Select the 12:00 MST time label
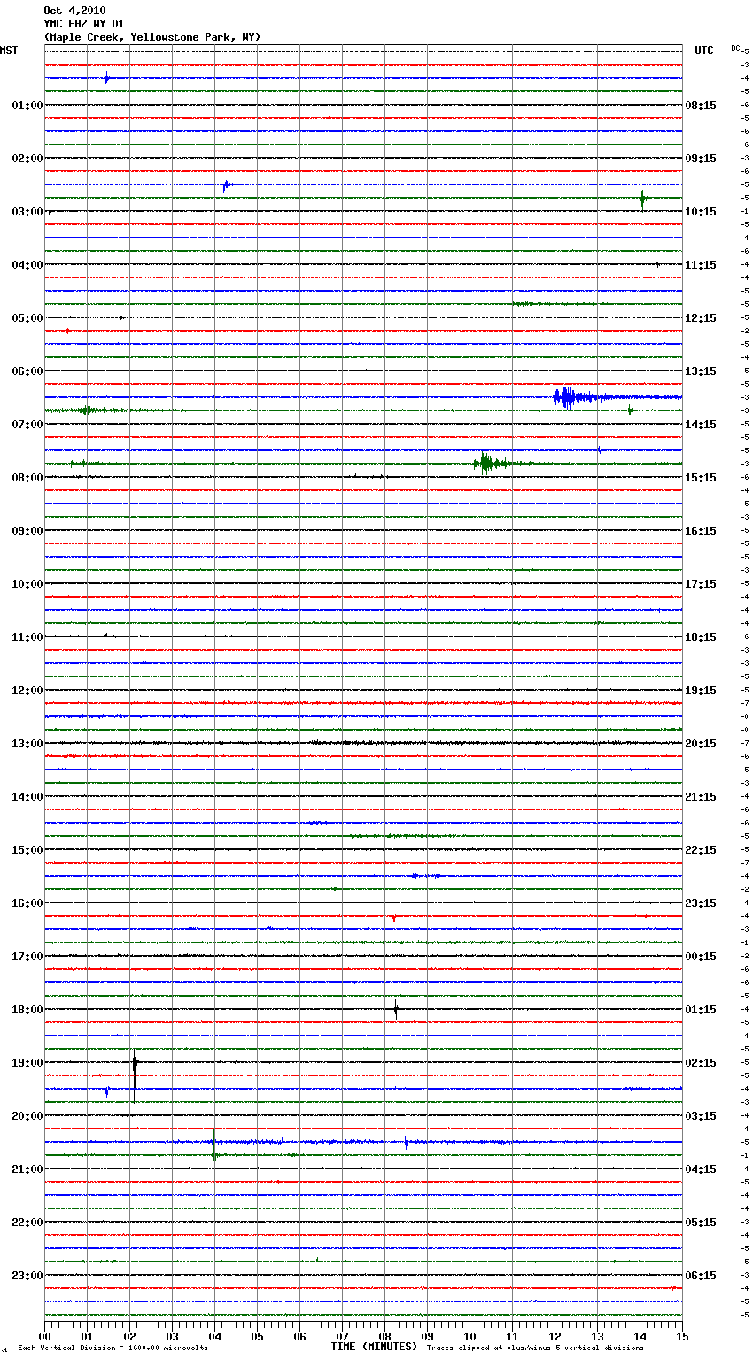This screenshot has height=1360, width=753. [27, 691]
